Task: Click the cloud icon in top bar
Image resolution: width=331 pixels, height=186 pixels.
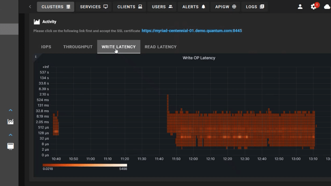Action: 327,7
